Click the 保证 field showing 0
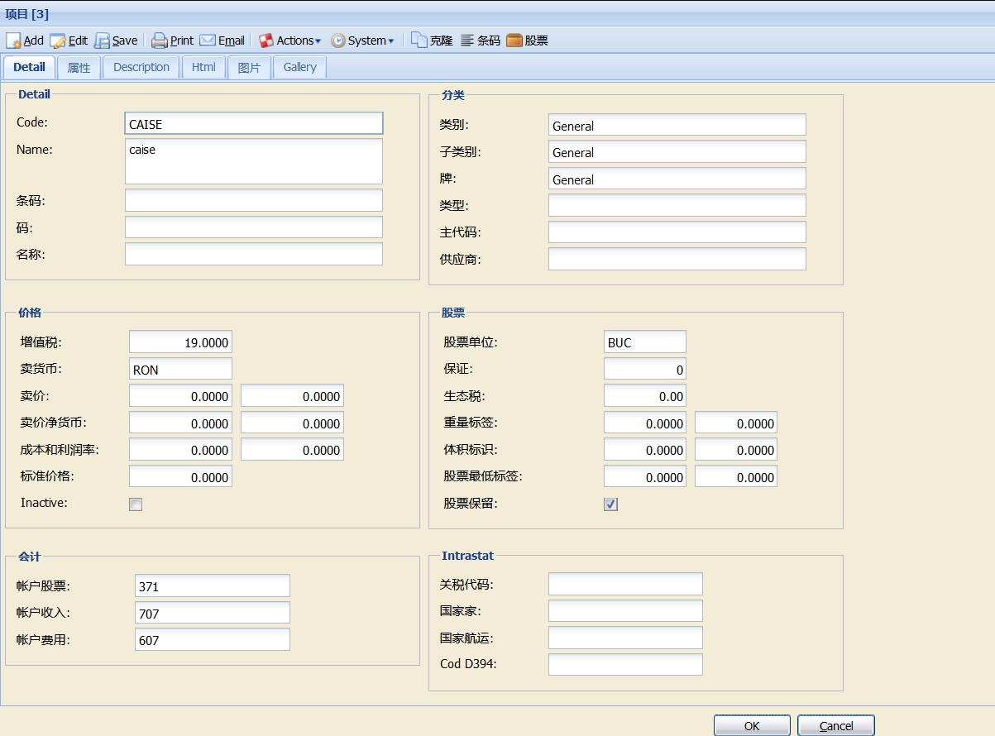The image size is (995, 736). [x=645, y=369]
